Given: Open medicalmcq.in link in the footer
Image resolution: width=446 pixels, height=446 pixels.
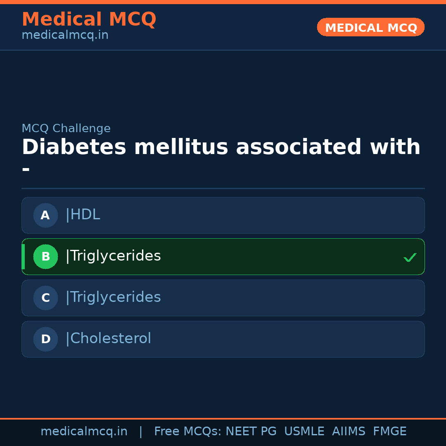Looking at the screenshot, I should point(84,432).
